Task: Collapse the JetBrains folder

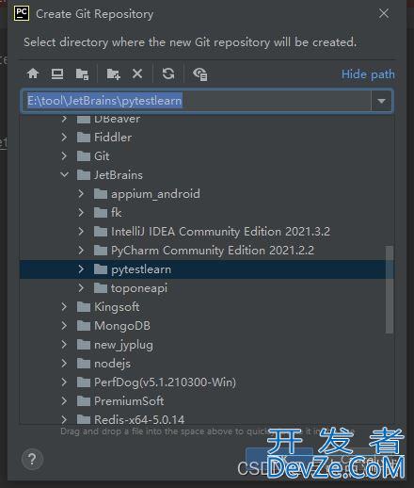Action: pos(64,175)
